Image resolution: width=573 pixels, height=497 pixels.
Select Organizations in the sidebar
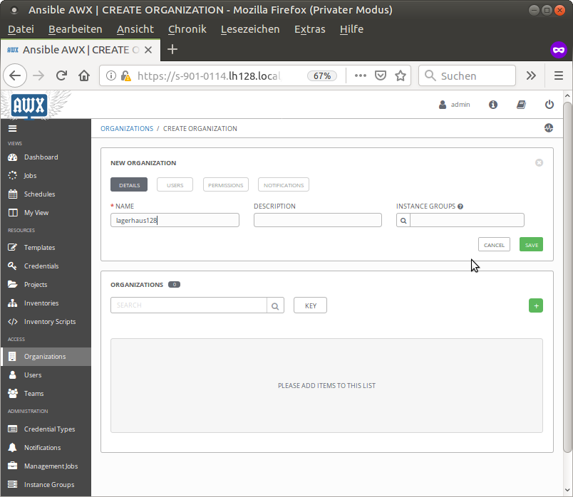tap(46, 357)
